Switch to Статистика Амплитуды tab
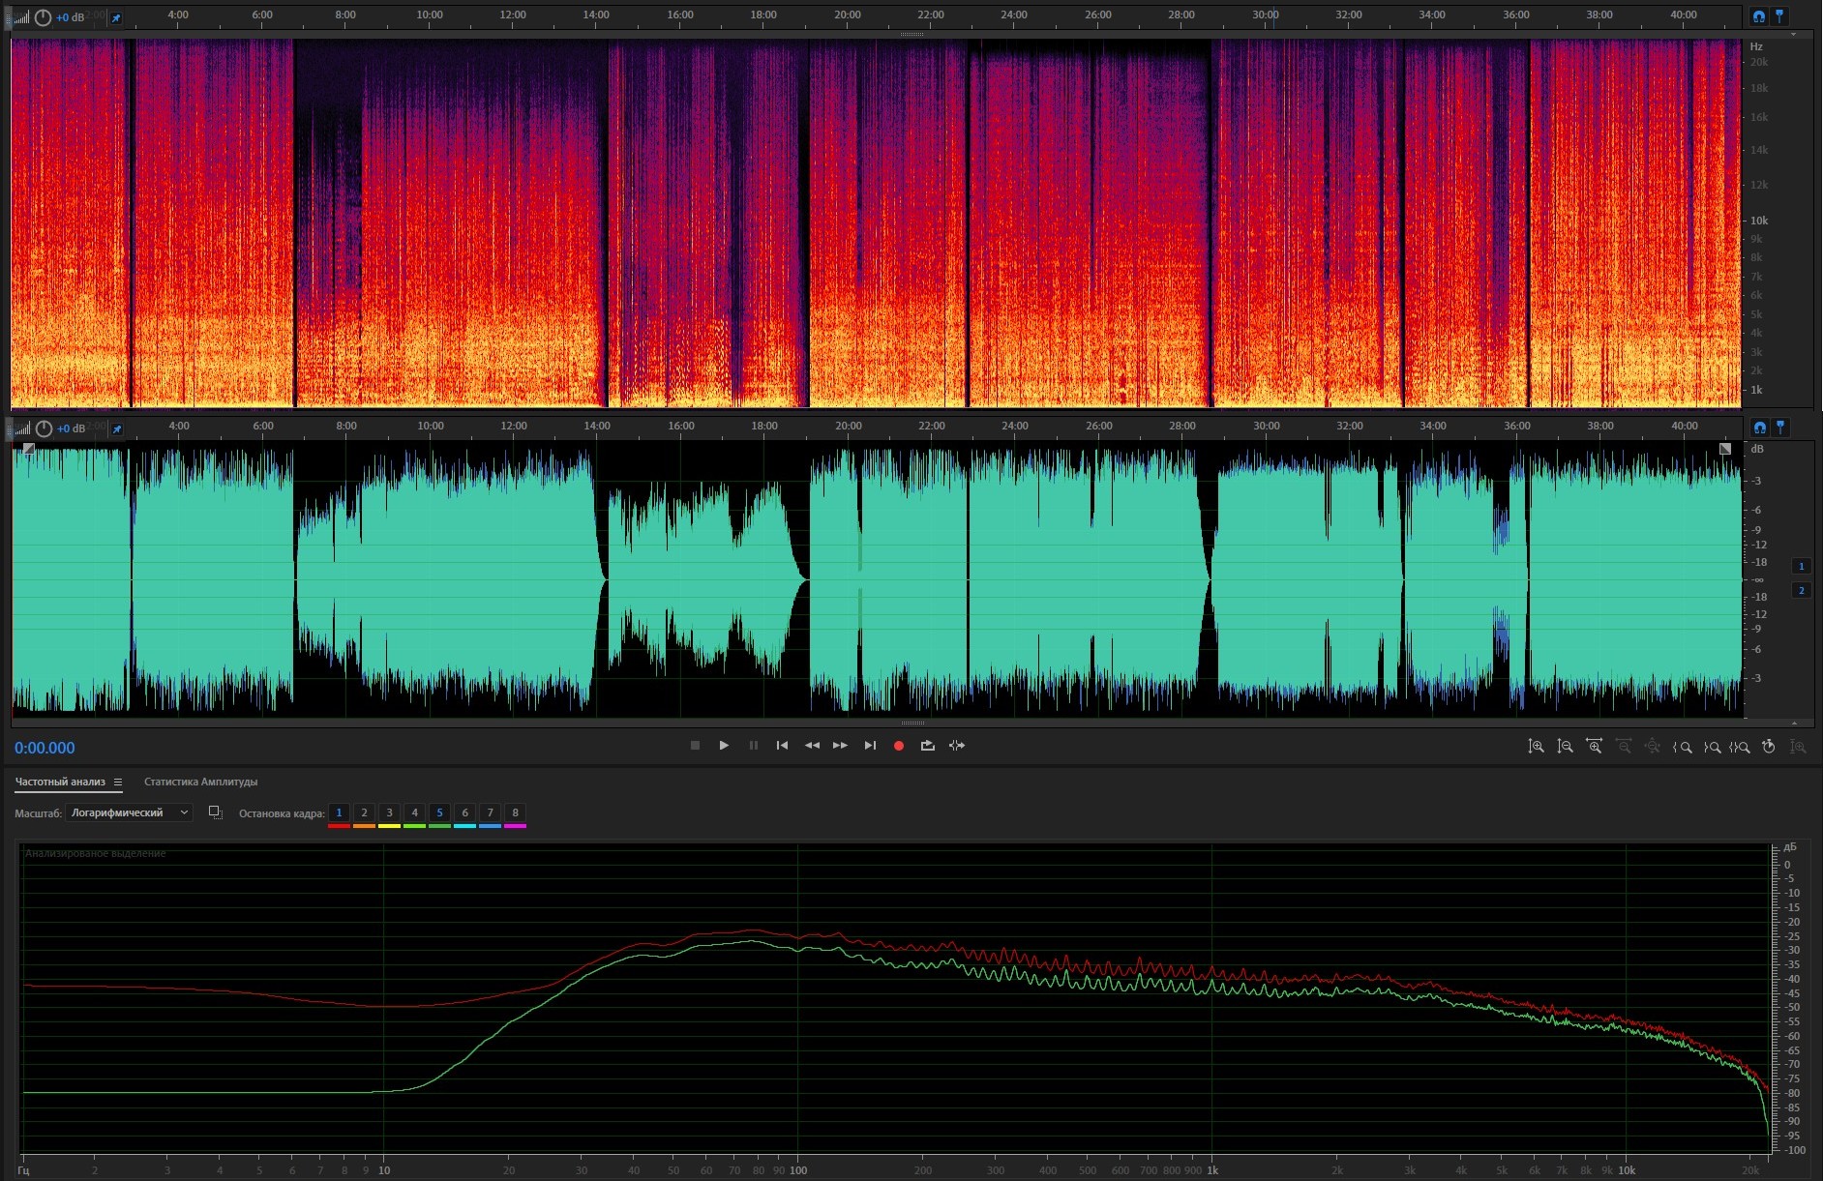This screenshot has width=1823, height=1181. 200,782
